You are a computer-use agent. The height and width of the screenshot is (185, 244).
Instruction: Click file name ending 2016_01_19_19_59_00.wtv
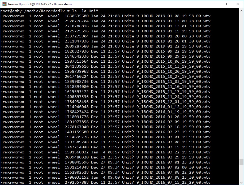(166, 112)
